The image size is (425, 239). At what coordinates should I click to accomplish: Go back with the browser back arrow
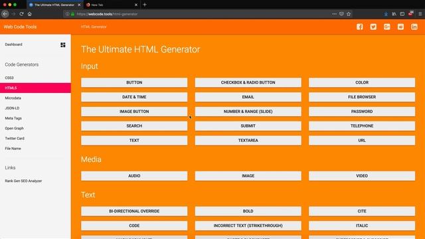point(5,14)
